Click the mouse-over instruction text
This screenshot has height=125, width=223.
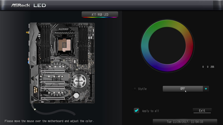click(x=49, y=121)
